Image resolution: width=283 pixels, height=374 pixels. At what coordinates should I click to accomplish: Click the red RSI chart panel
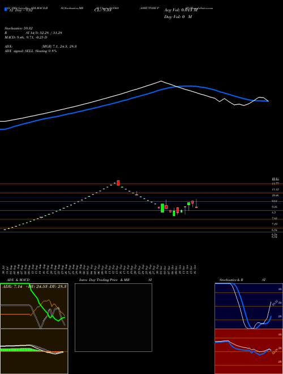pyautogui.click(x=248, y=351)
